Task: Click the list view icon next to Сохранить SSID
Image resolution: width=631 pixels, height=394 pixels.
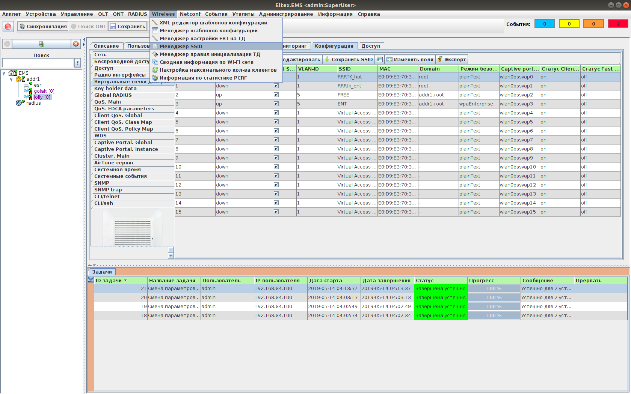Action: (380, 60)
